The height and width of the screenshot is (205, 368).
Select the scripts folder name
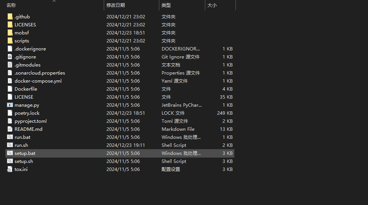tap(21, 41)
